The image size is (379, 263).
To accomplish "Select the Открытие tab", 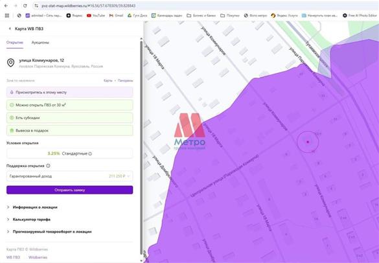I will (15, 43).
